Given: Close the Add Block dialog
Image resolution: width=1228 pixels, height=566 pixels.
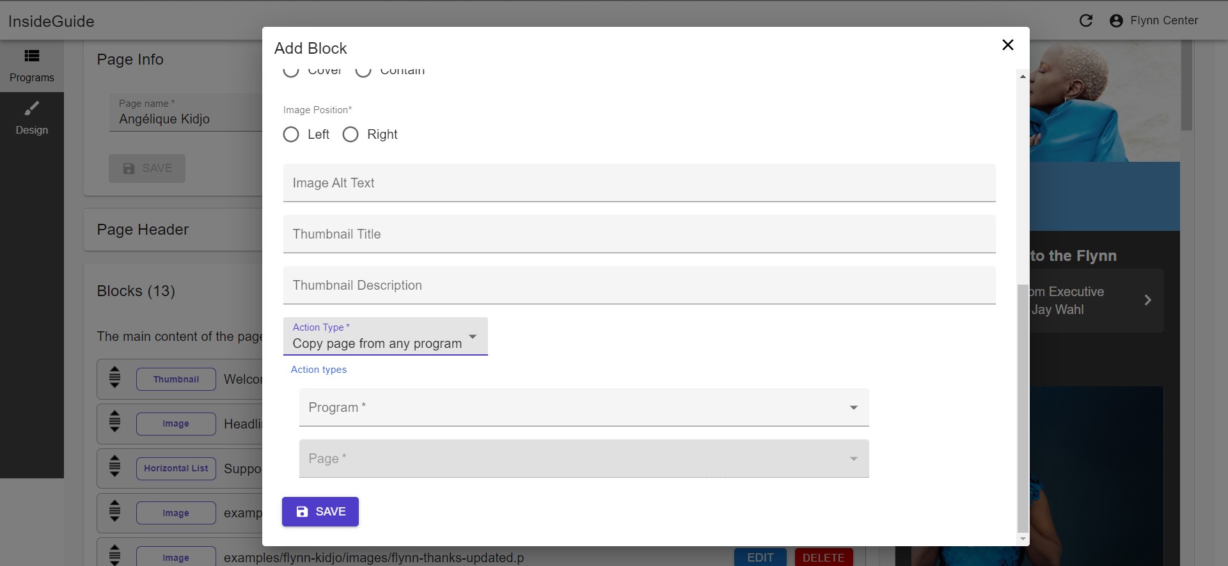Looking at the screenshot, I should click(1007, 45).
